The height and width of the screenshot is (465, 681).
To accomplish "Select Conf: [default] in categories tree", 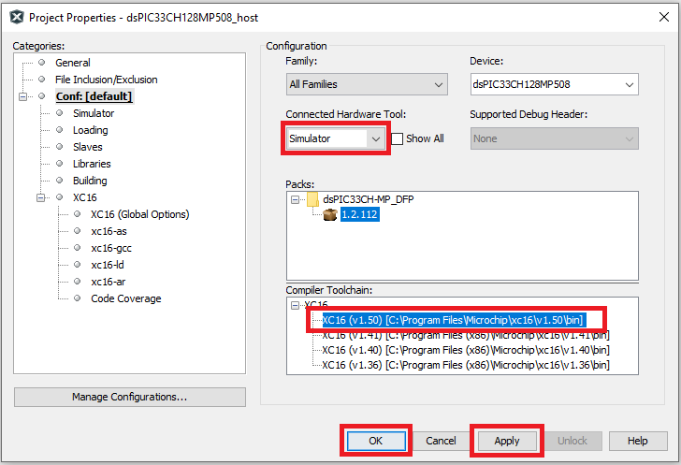I will pos(94,96).
